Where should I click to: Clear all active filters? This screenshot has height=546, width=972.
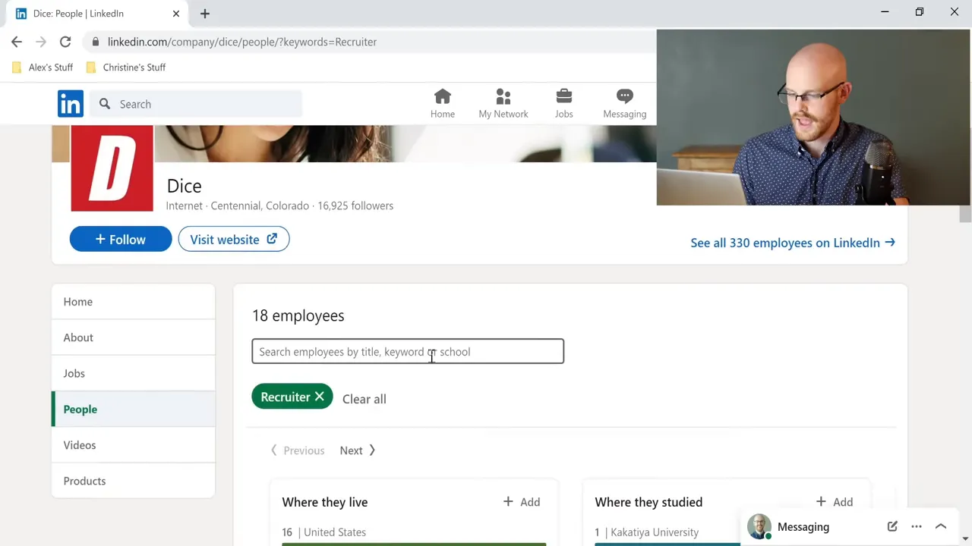click(x=364, y=398)
